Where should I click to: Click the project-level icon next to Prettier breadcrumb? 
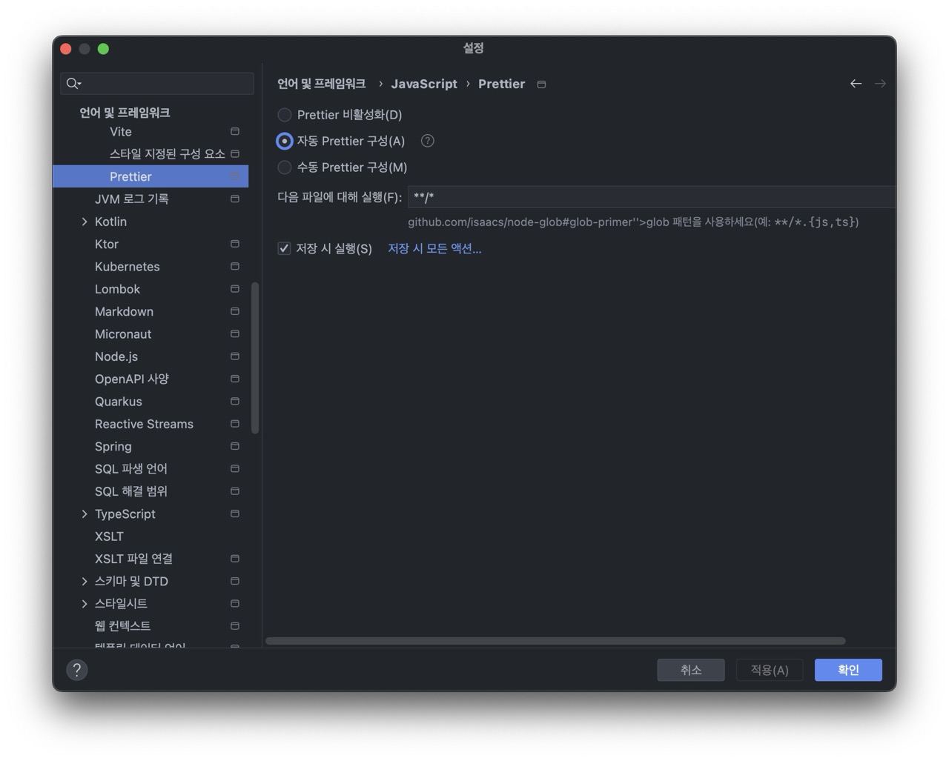[x=541, y=84]
